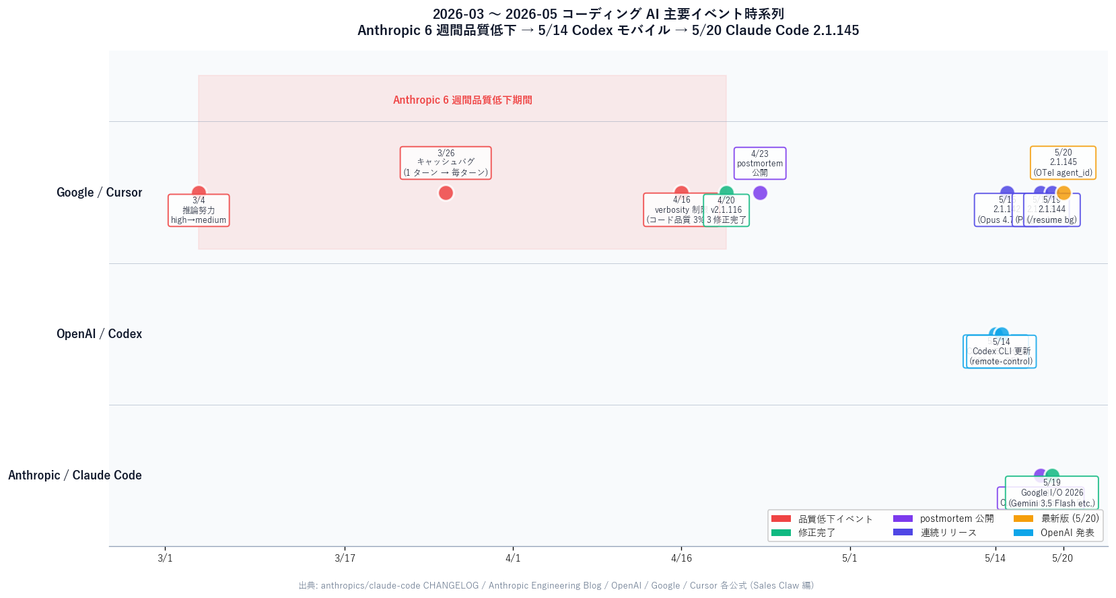Screen dimensions: 1116x598
Task: Select the legend label 連続リリース
Action: click(948, 533)
